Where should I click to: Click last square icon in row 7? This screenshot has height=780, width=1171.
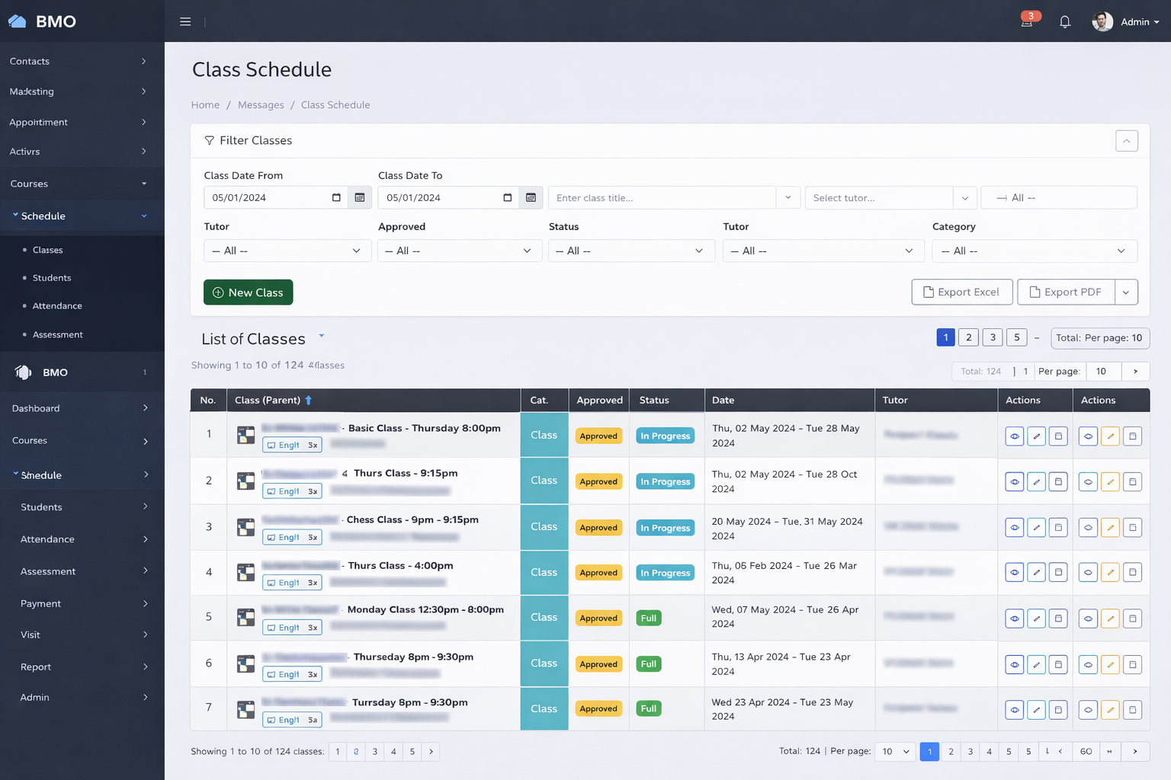(1132, 710)
